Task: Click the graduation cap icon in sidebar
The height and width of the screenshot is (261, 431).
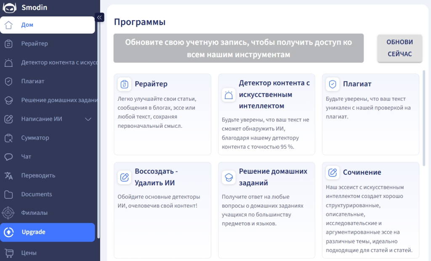Action: click(8, 100)
